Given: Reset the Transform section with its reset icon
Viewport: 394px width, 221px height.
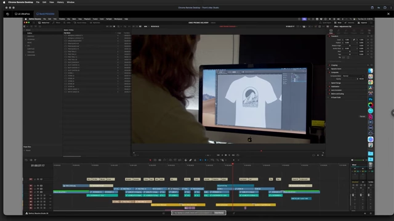Looking at the screenshot, I should [371, 36].
